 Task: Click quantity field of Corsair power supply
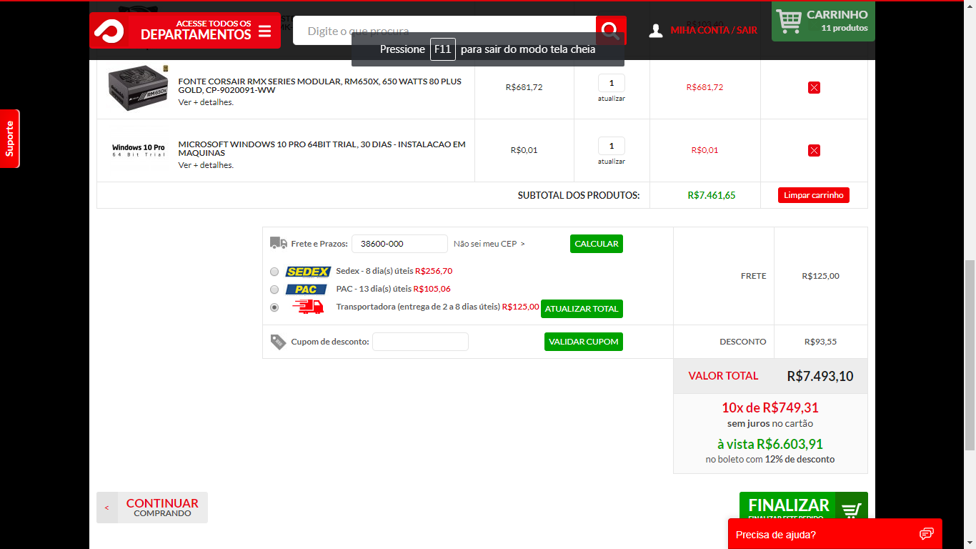point(612,83)
